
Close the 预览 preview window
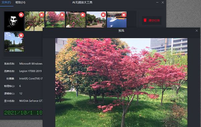197,31
